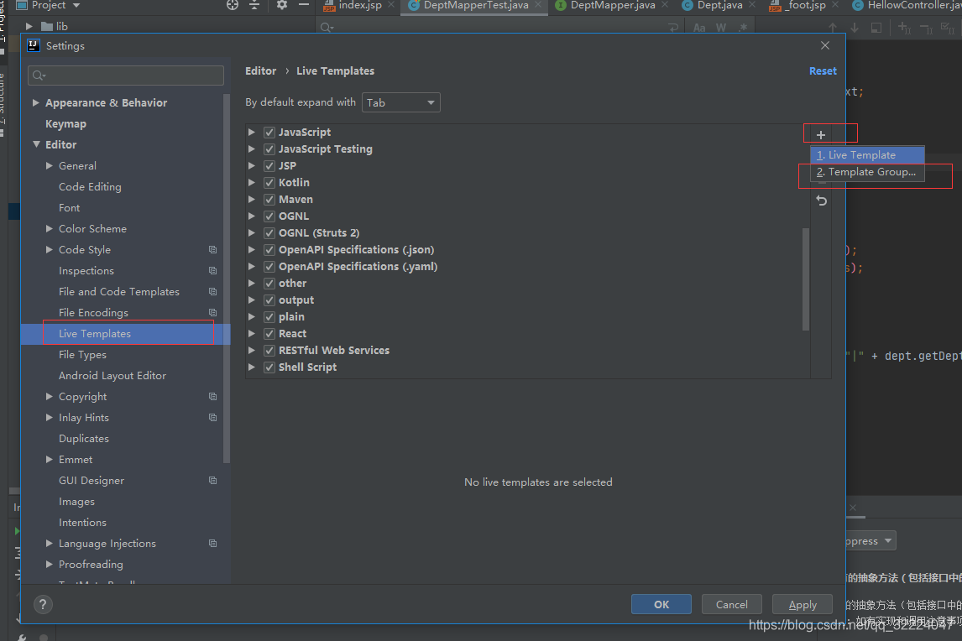This screenshot has width=962, height=641.
Task: Expand the other template group
Action: (x=252, y=283)
